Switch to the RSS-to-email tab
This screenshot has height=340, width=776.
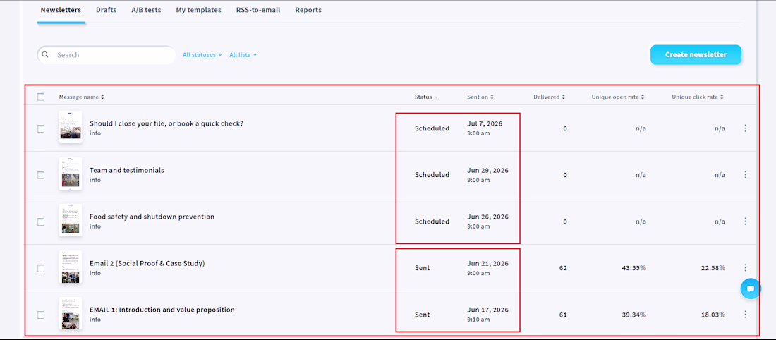257,10
